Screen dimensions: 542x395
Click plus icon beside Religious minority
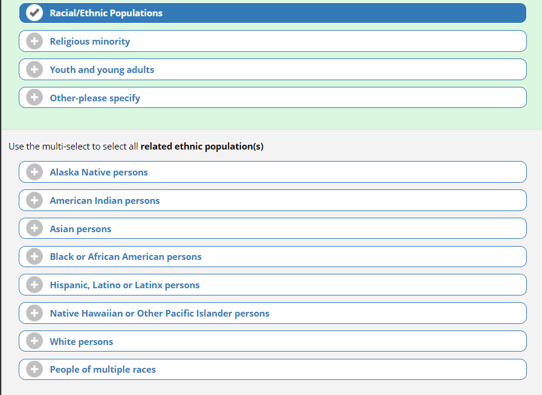pyautogui.click(x=35, y=41)
